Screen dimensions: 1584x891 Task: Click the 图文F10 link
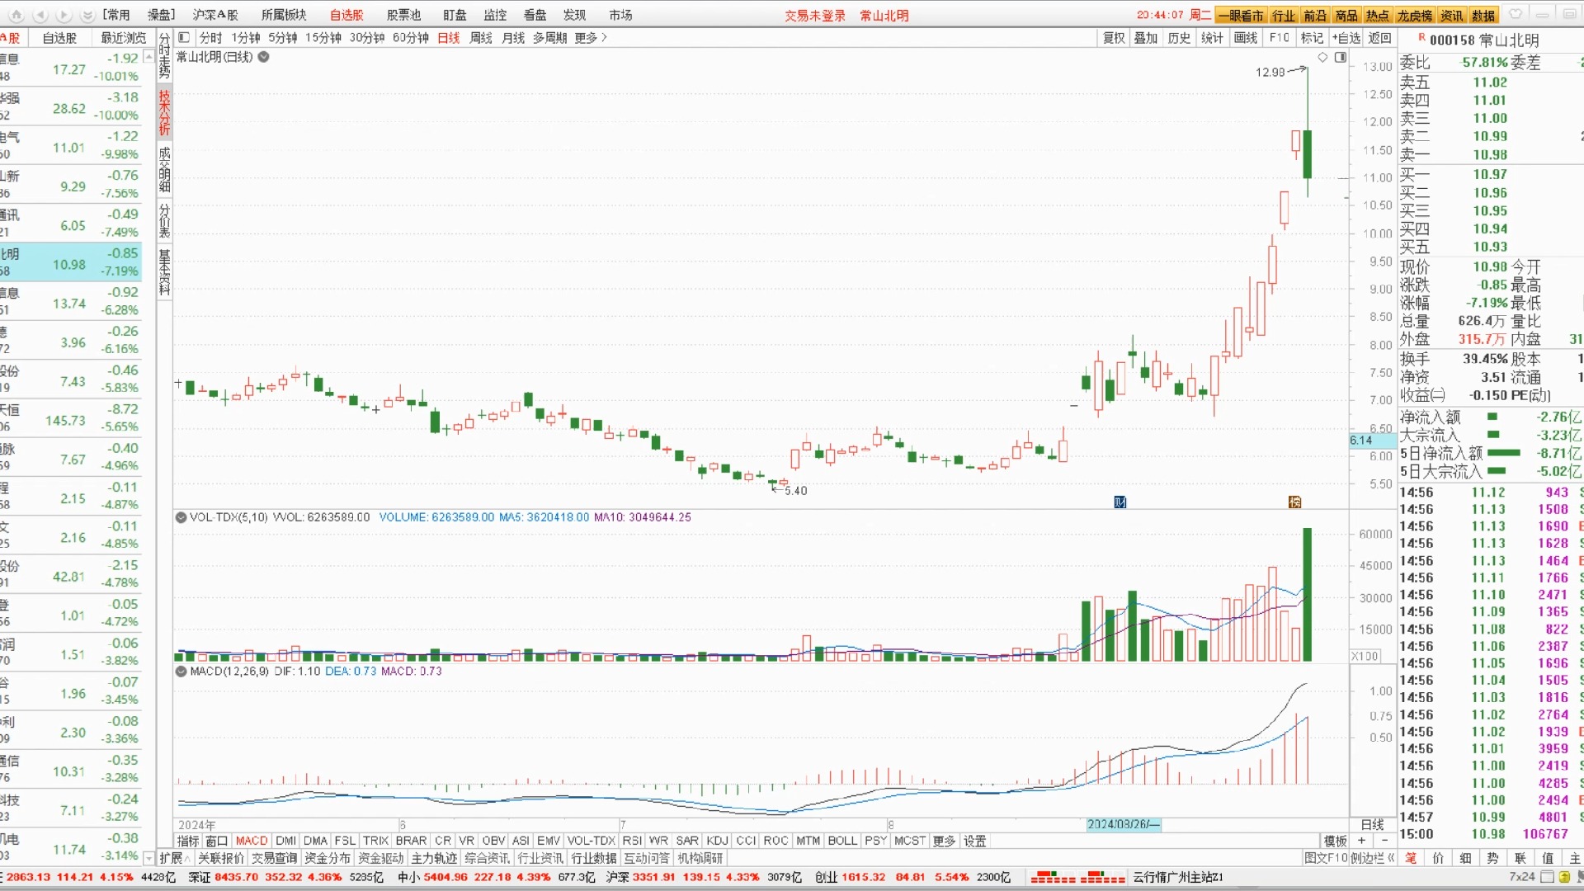point(1326,858)
